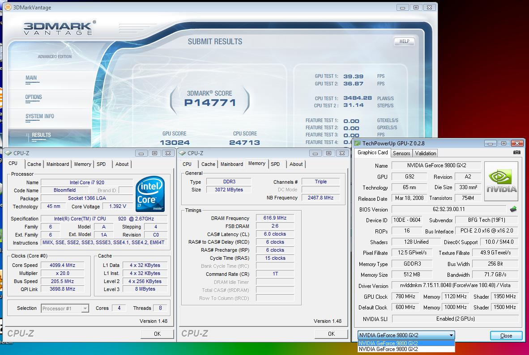Image resolution: width=529 pixels, height=355 pixels.
Task: Click the Subvendor value BFG Tech (19F1)
Action: [x=486, y=220]
